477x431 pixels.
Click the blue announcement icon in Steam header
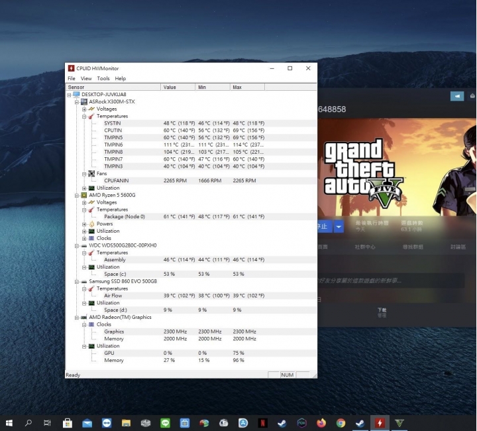(457, 96)
